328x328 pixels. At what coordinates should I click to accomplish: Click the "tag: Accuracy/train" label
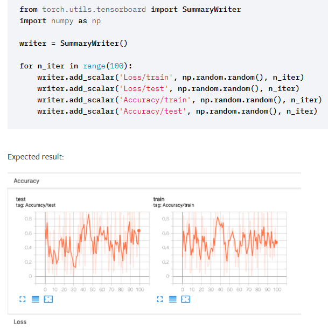tap(174, 205)
